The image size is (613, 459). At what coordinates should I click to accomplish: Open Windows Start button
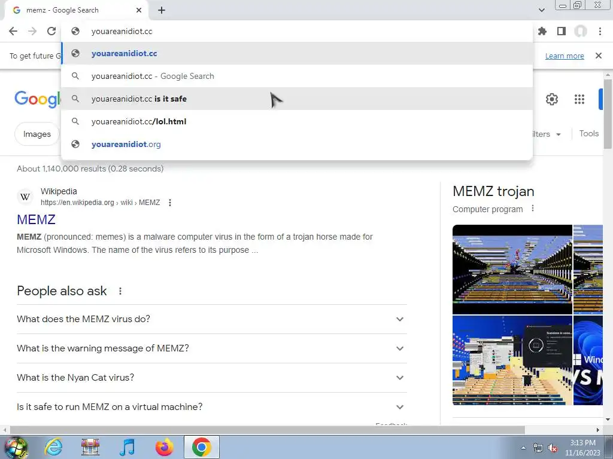pos(16,447)
